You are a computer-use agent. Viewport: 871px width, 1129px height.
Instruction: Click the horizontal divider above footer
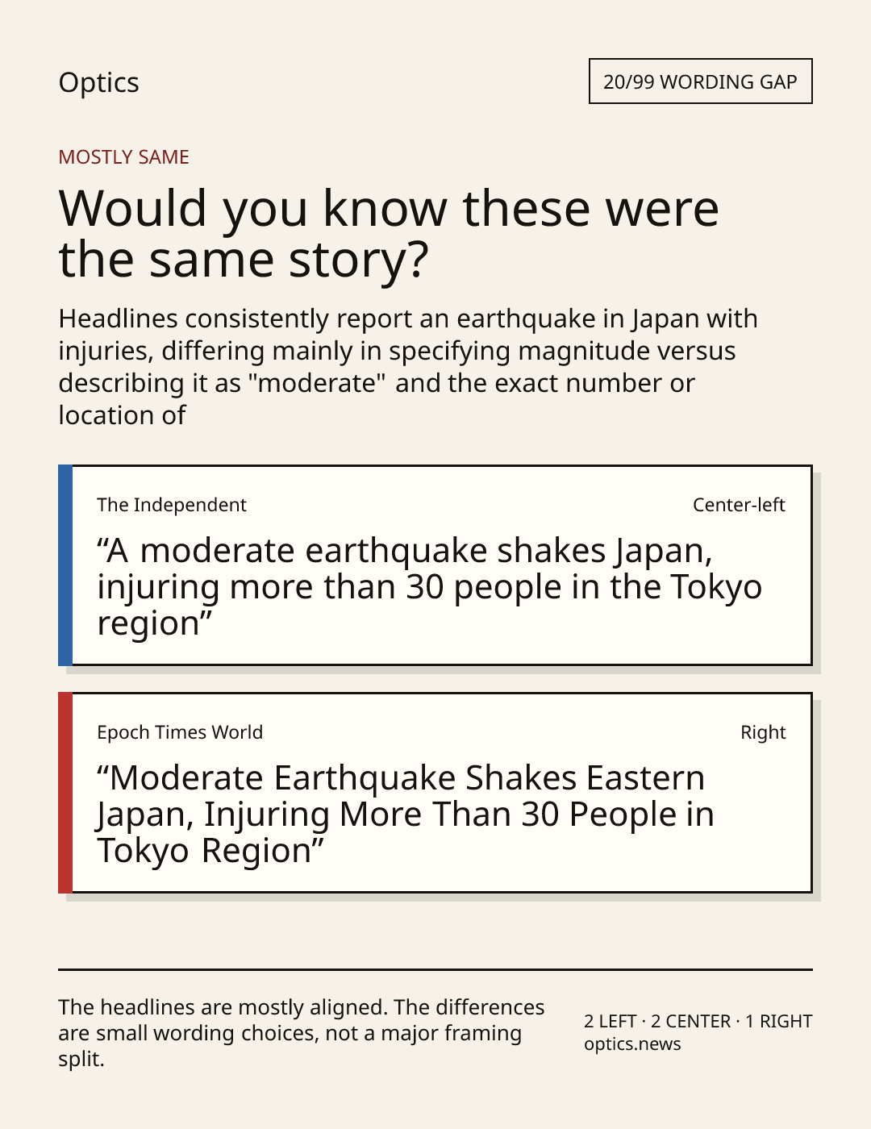tap(435, 969)
